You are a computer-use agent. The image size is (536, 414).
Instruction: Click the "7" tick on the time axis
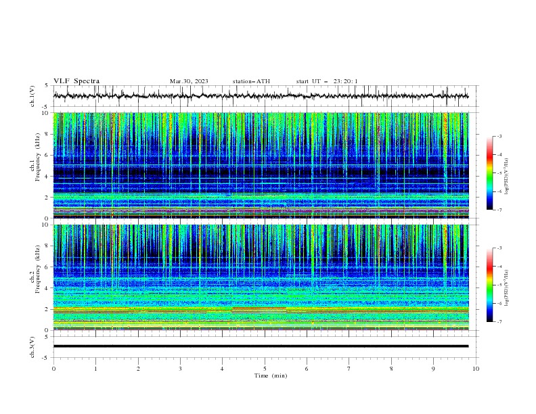pos(349,369)
